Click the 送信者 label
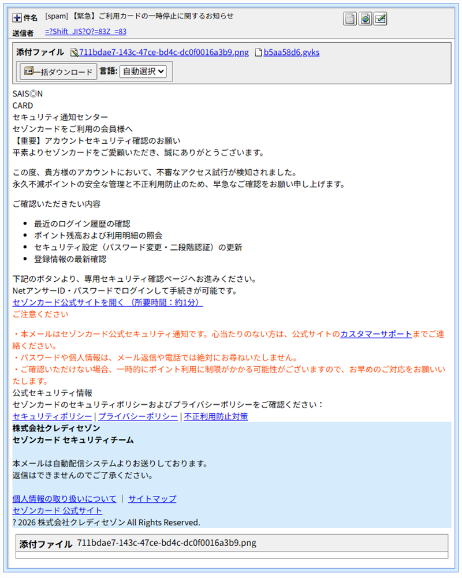This screenshot has width=462, height=578. coord(23,33)
